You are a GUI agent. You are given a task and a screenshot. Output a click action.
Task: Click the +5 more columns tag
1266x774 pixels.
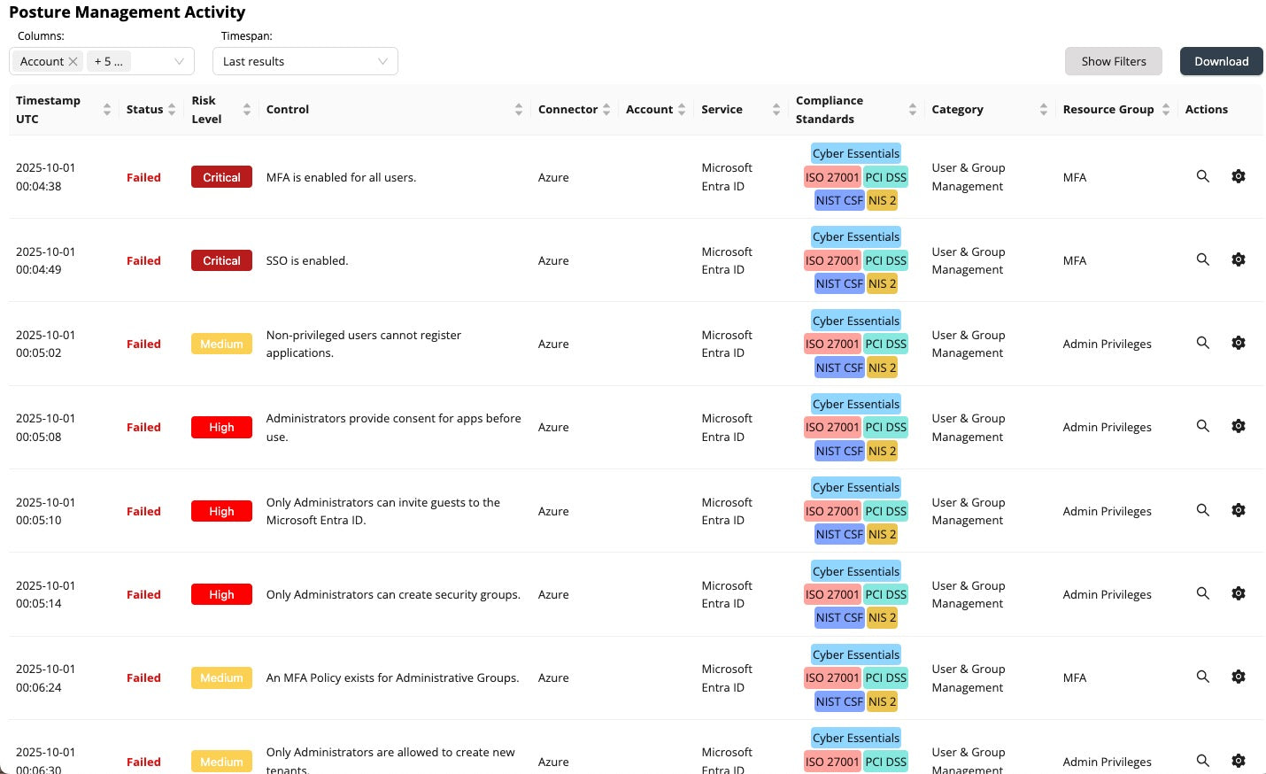[109, 61]
